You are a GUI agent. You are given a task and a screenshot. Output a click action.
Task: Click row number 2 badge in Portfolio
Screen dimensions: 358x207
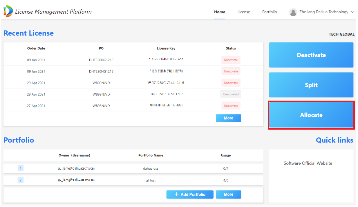click(21, 180)
